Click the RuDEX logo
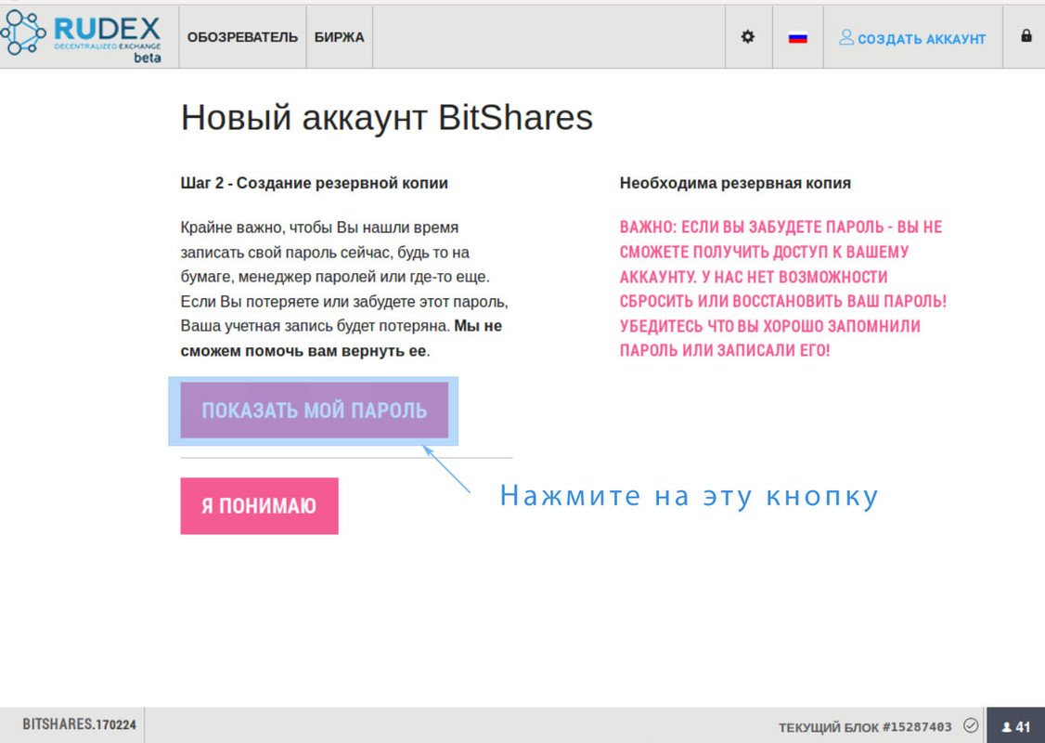 [x=82, y=36]
